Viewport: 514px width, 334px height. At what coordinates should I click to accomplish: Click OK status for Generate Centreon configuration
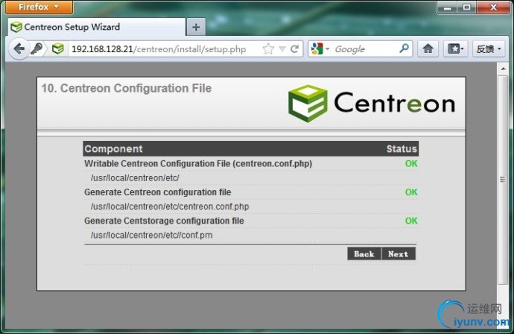pos(411,192)
